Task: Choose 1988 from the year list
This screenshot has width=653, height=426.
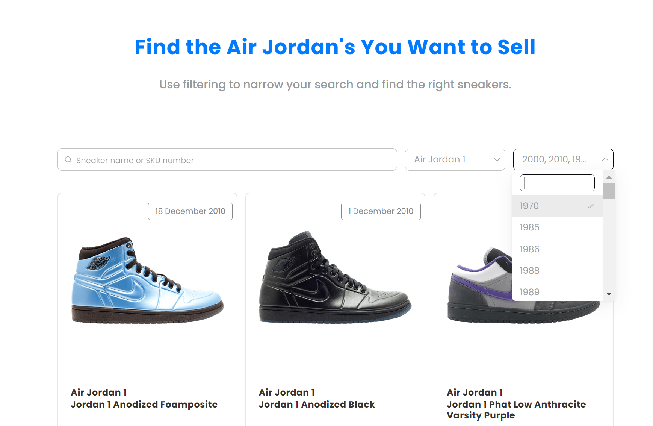Action: pos(557,270)
